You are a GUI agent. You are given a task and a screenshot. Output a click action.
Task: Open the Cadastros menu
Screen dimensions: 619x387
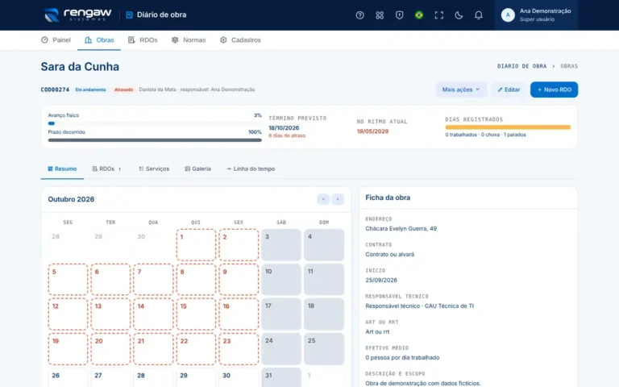click(x=240, y=40)
